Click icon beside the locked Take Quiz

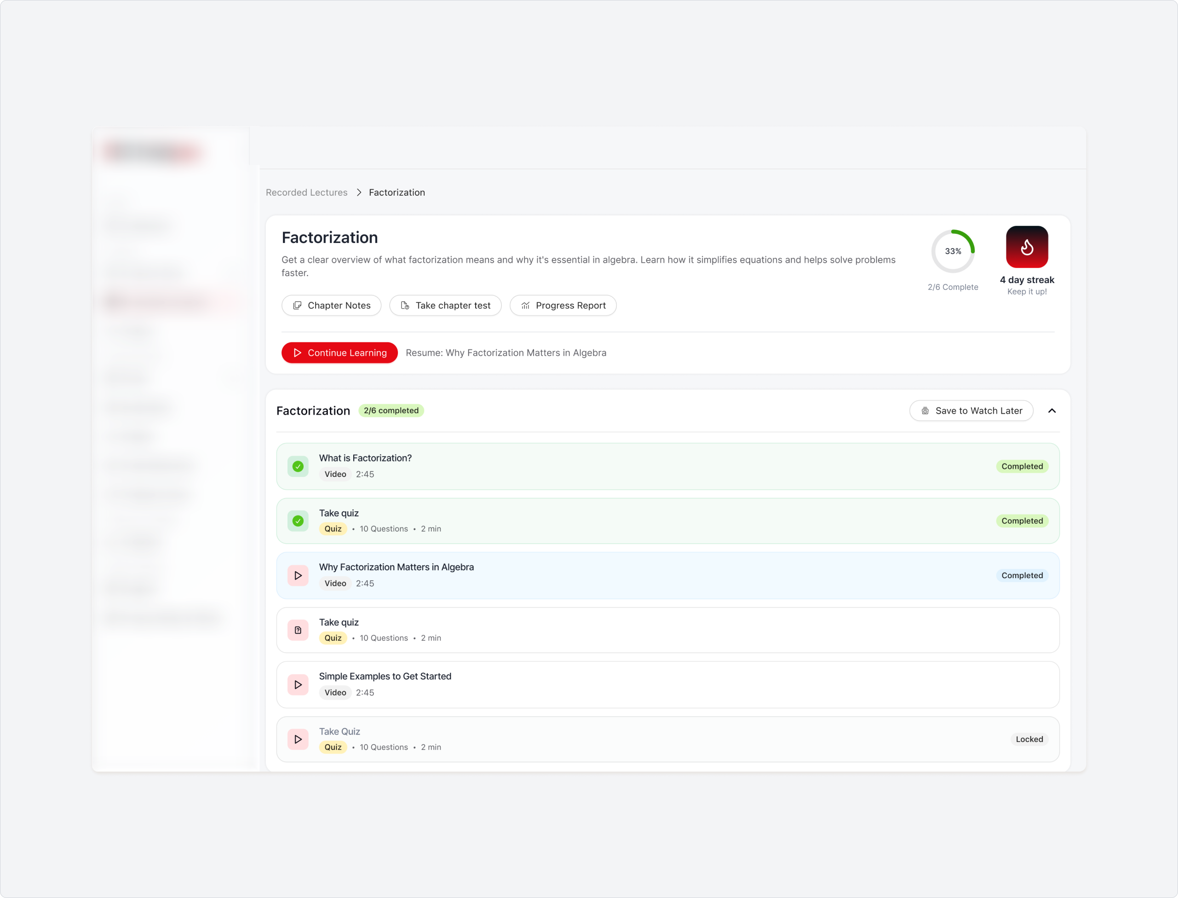coord(298,739)
